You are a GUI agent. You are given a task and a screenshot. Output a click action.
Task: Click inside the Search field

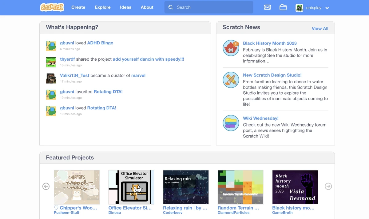(x=212, y=7)
